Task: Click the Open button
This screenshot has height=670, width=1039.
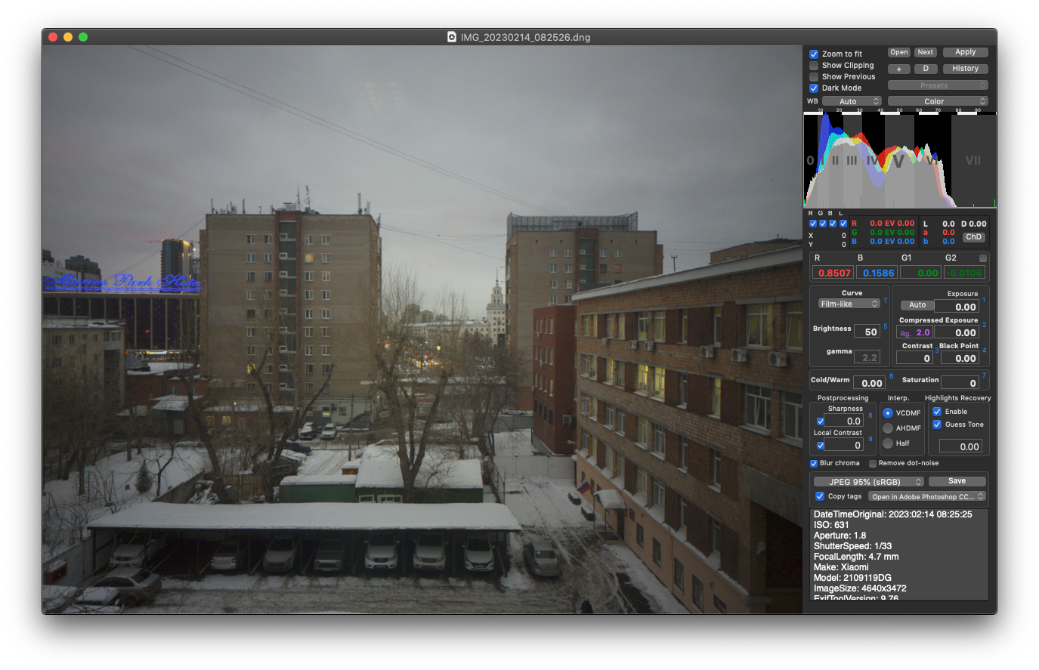Action: tap(898, 52)
